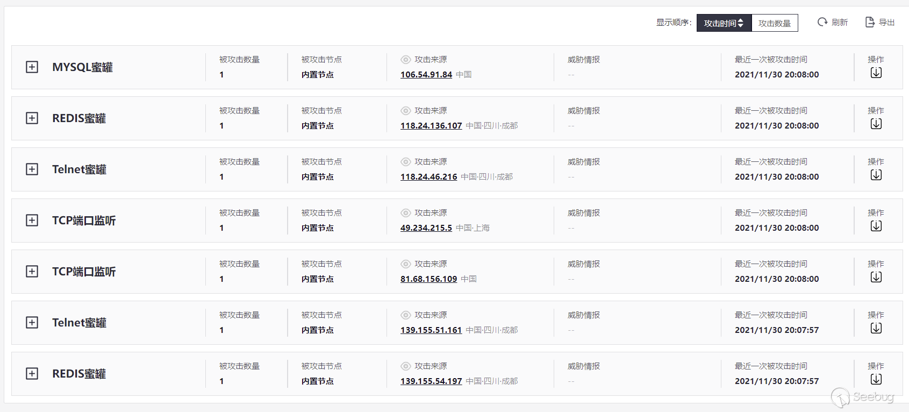Click download icon for 81.68.156.109 row
Image resolution: width=909 pixels, height=412 pixels.
[x=876, y=277]
